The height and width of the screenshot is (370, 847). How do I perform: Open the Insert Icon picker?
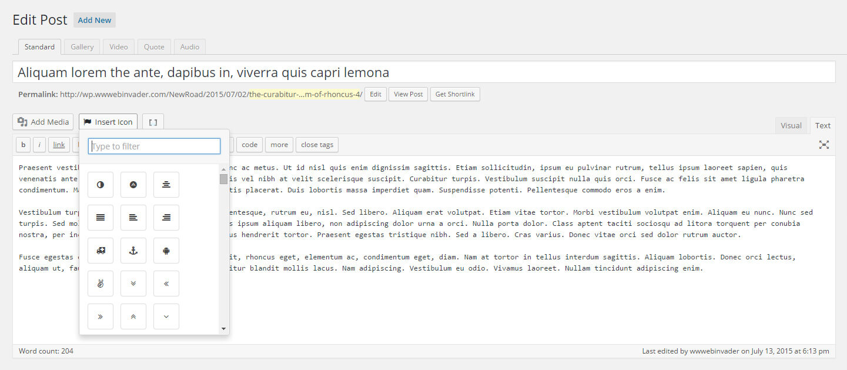108,122
